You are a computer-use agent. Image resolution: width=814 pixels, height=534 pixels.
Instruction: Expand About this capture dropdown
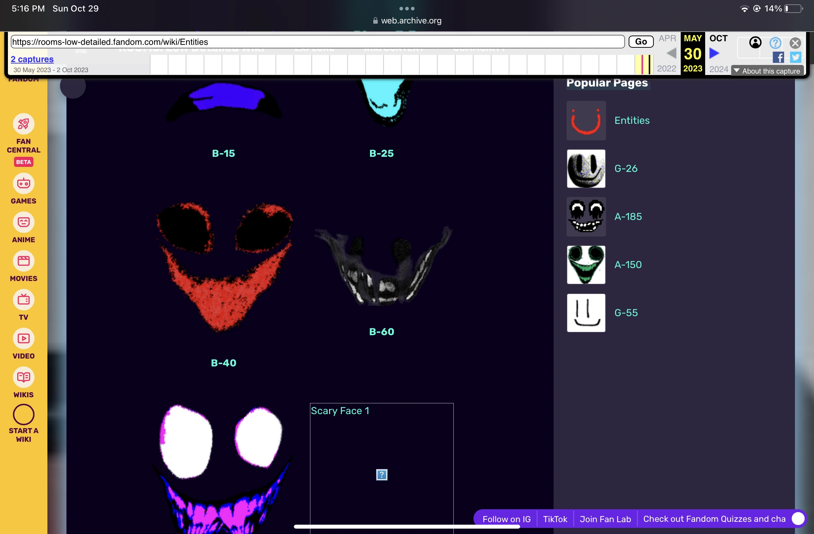[767, 71]
